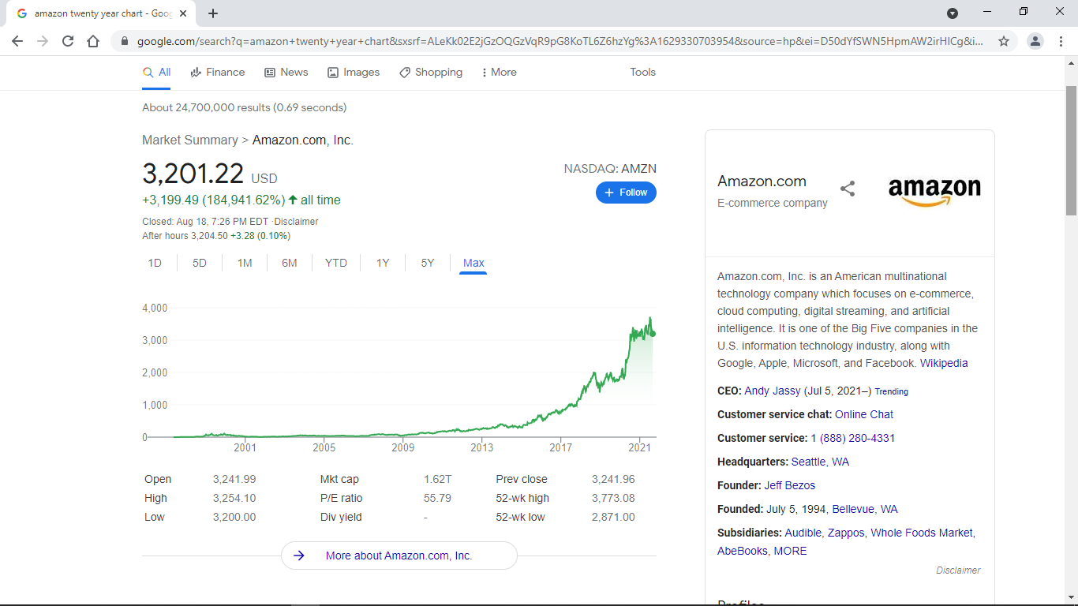1078x606 pixels.
Task: Select the 5Y chart range
Action: [428, 263]
